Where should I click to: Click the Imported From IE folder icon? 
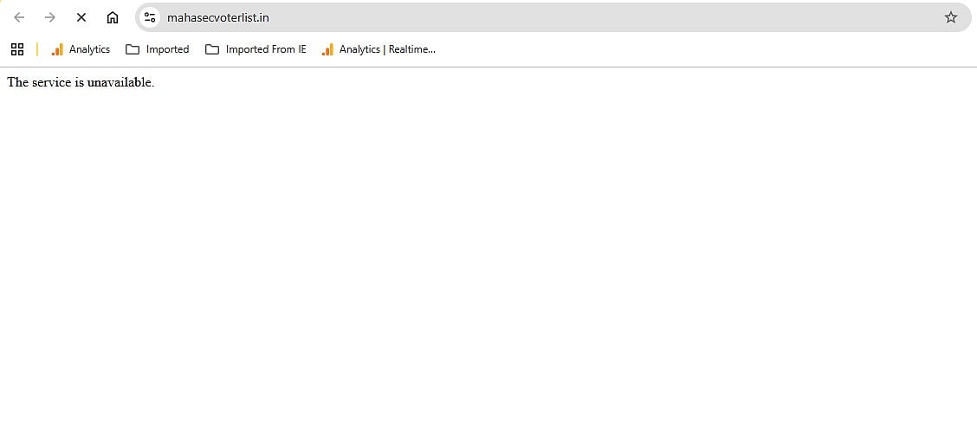pyautogui.click(x=212, y=49)
